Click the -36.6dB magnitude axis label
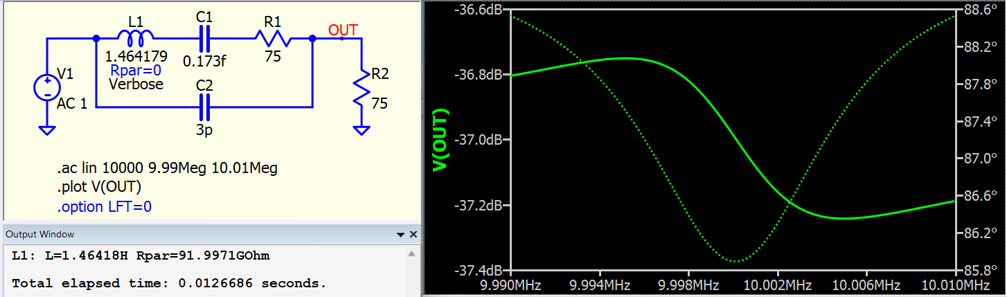 click(477, 10)
